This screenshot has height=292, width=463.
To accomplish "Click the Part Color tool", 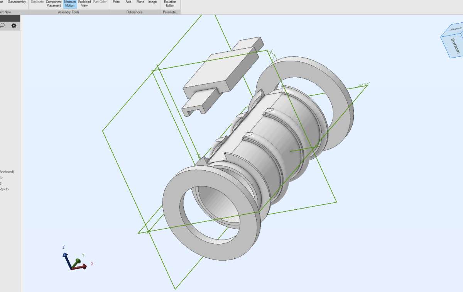I will pos(100,2).
